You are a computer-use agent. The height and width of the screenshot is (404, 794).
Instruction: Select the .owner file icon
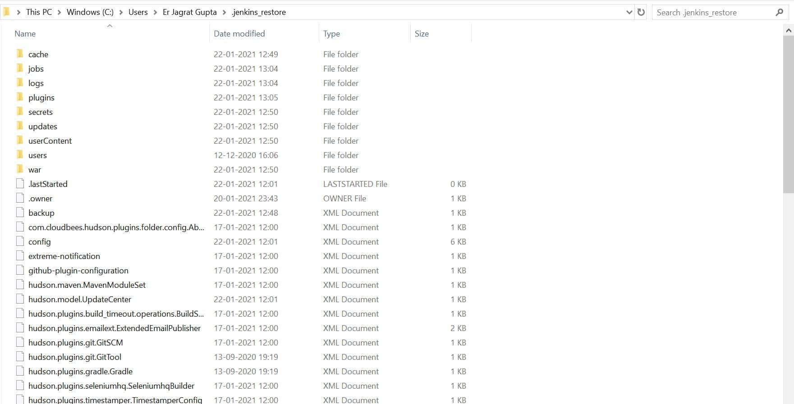[20, 198]
